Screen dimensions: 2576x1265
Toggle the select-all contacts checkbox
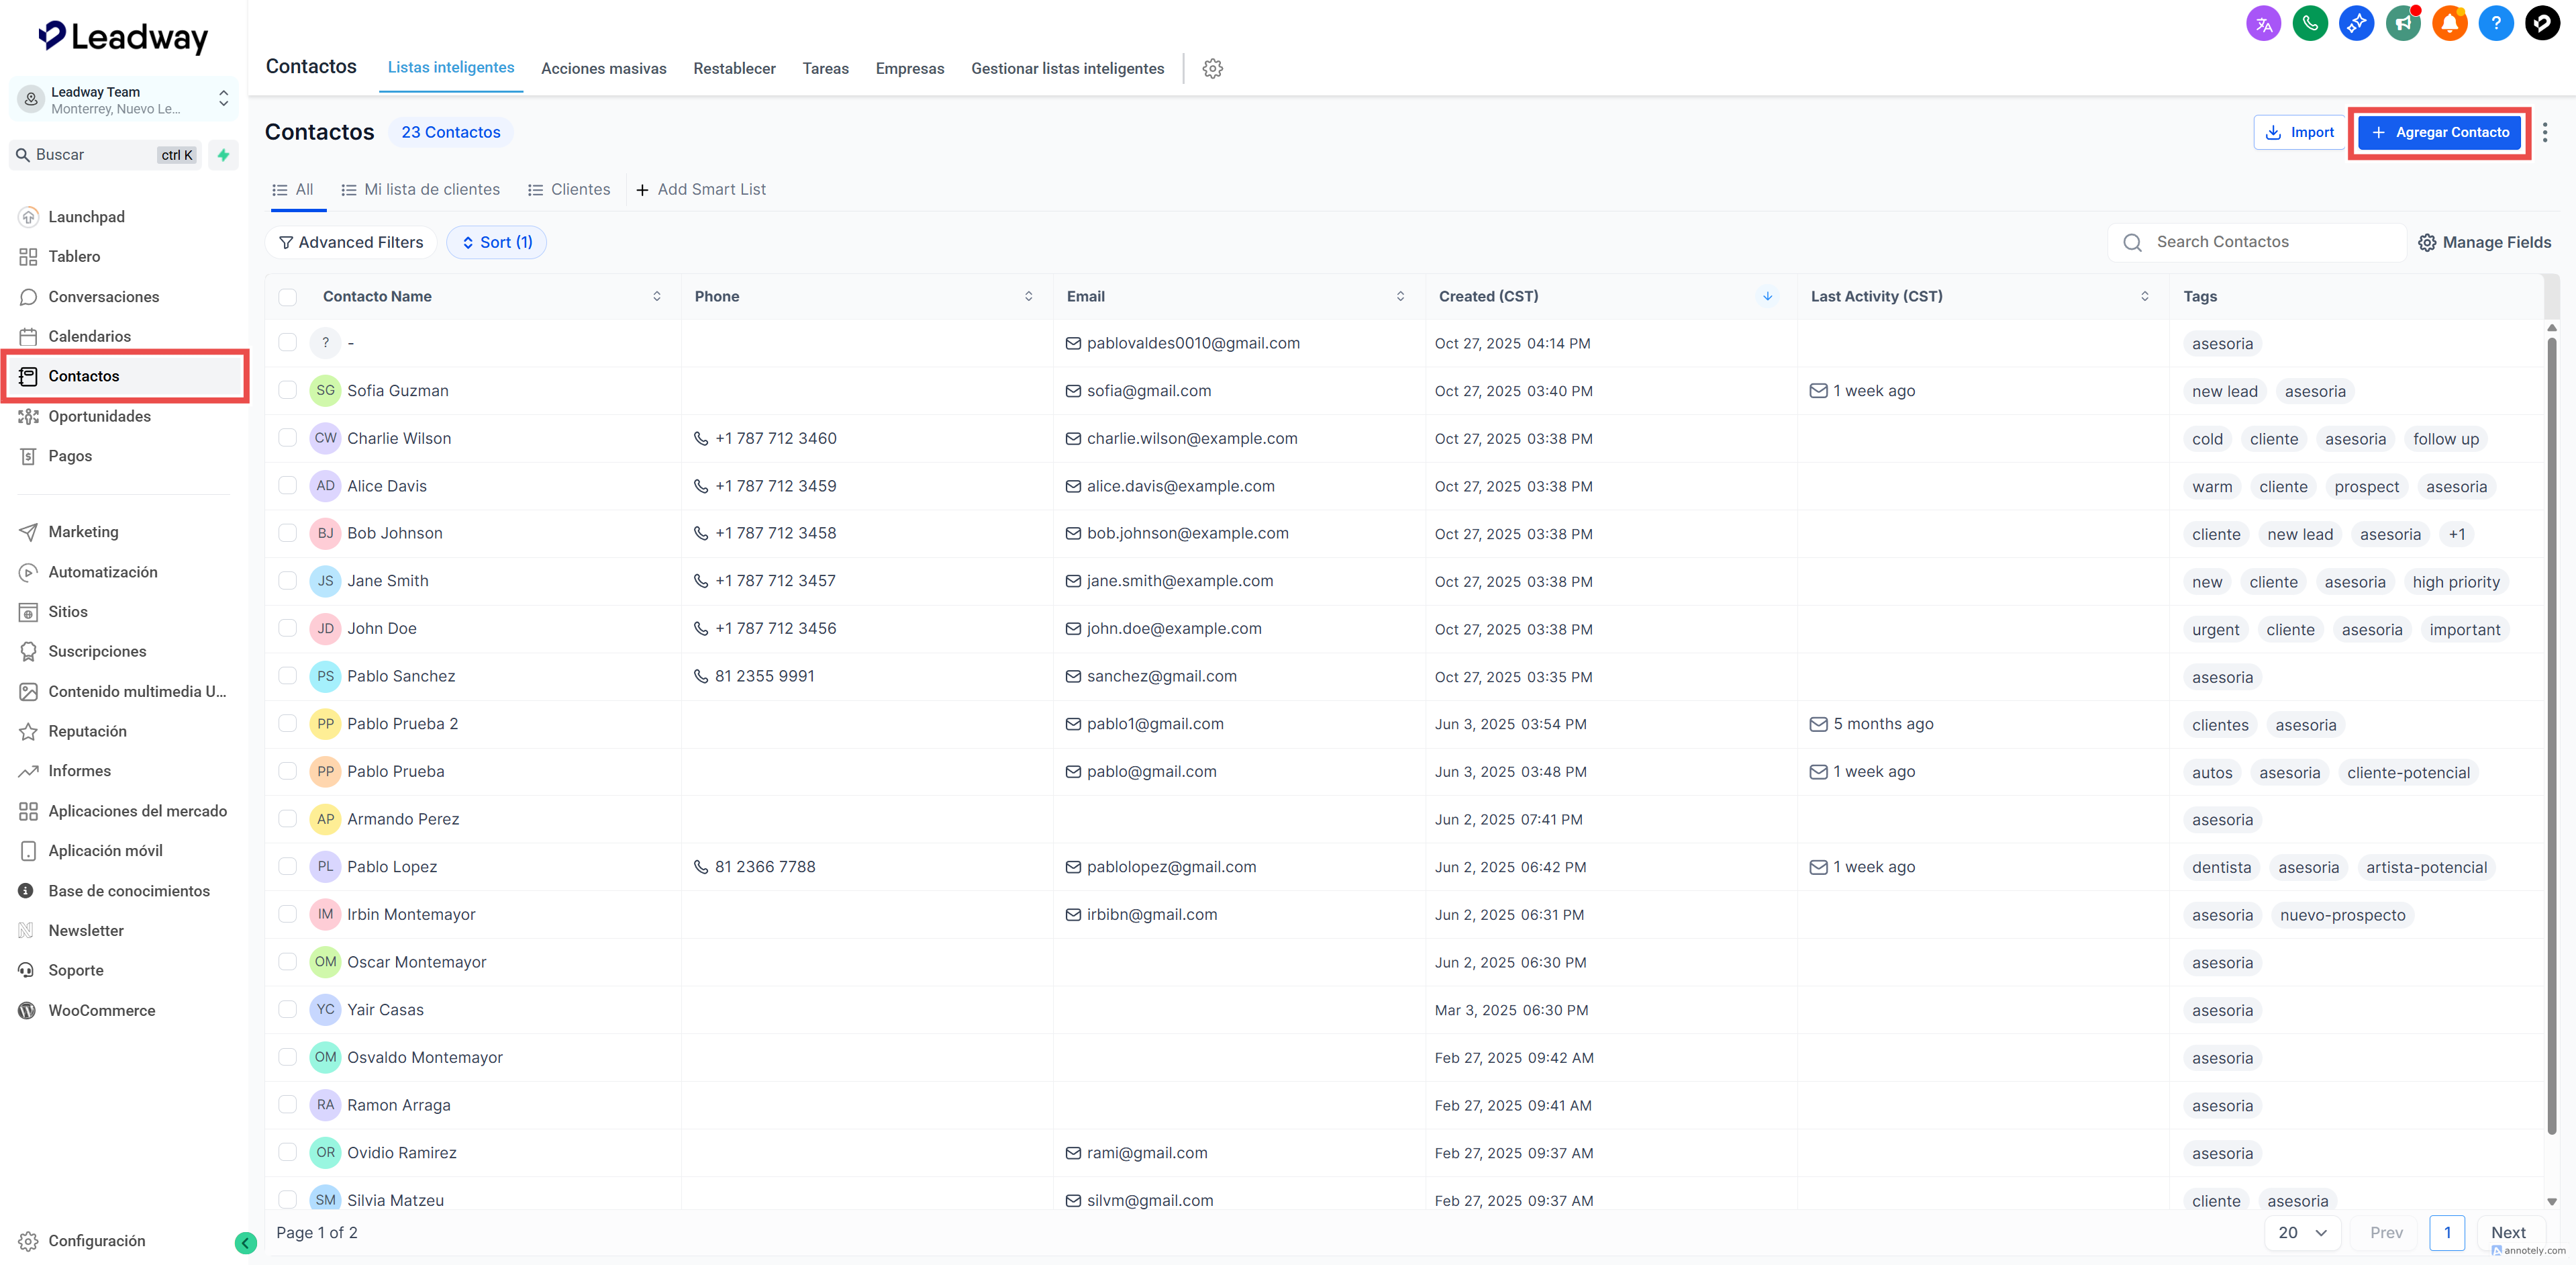tap(288, 297)
